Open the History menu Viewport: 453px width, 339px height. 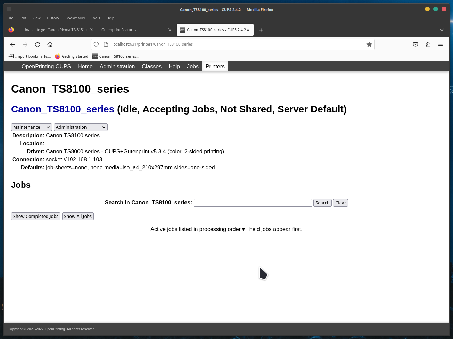point(53,18)
